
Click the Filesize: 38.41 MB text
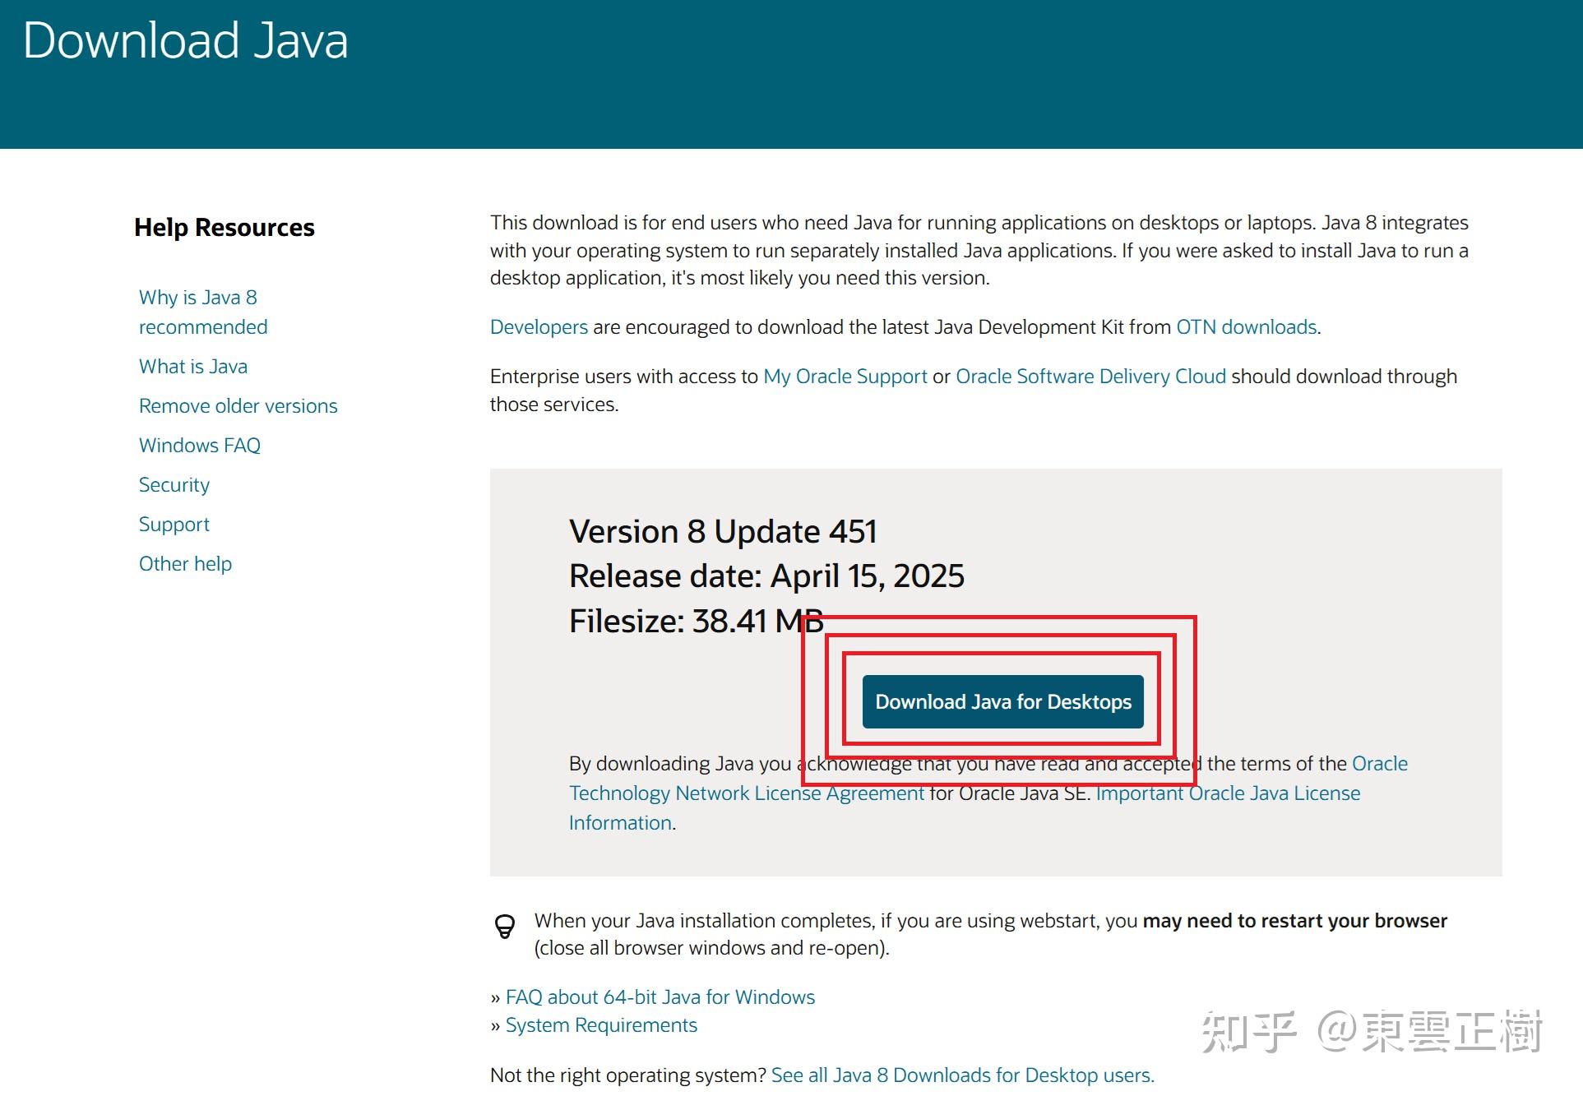(x=697, y=622)
